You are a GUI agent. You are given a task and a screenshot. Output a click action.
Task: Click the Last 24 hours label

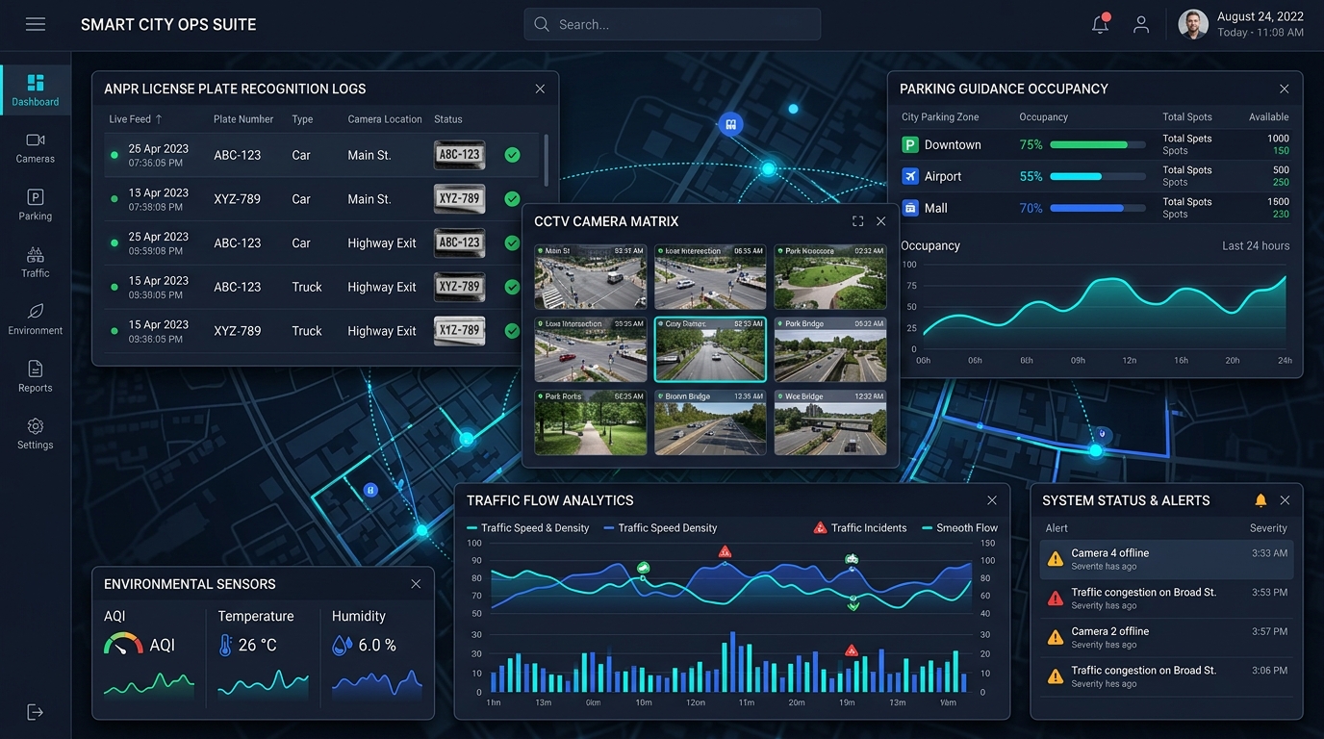[1256, 245]
